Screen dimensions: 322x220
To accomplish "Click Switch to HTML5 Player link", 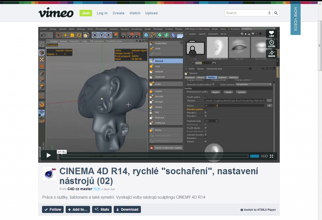I will 258,210.
